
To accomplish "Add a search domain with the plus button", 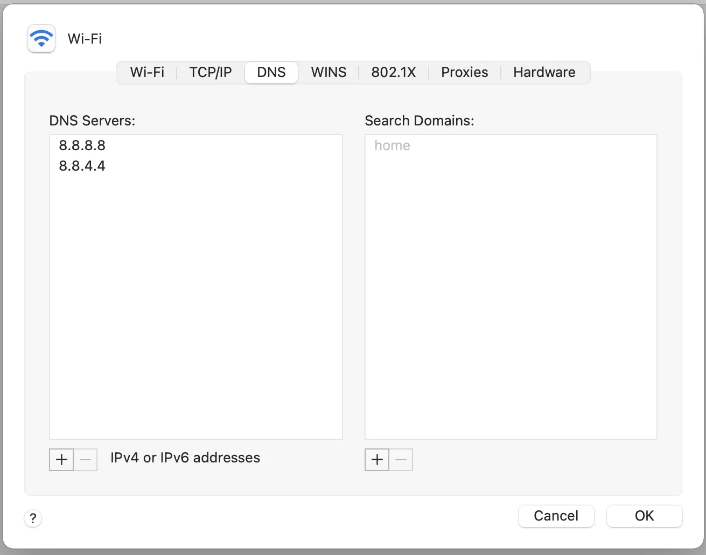I will pyautogui.click(x=377, y=460).
